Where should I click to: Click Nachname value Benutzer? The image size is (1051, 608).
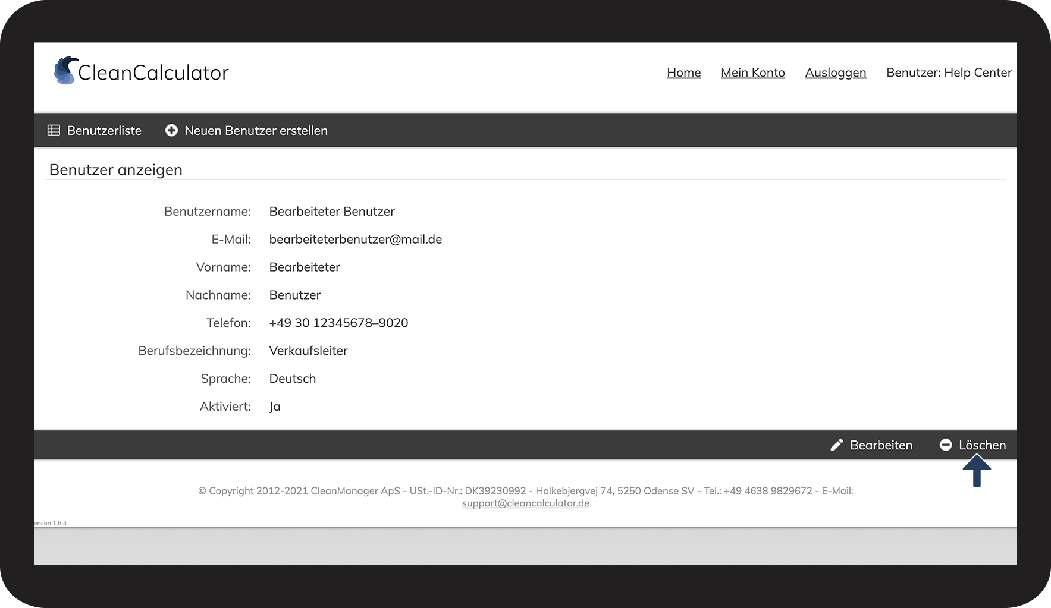click(x=295, y=295)
